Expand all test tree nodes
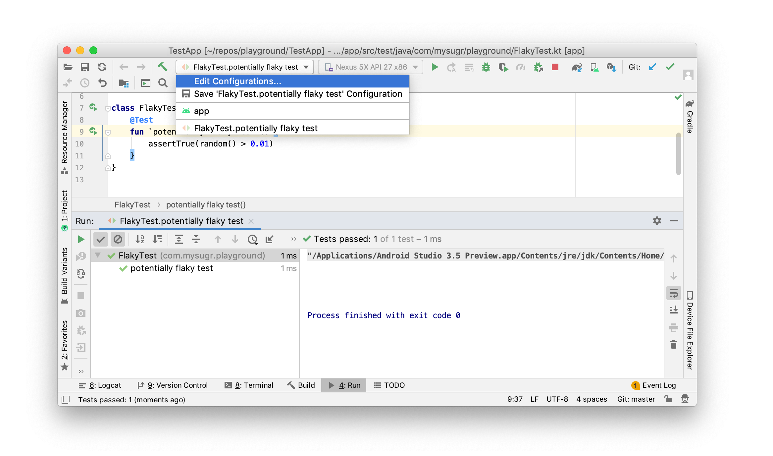Image resolution: width=773 pixels, height=456 pixels. point(179,239)
